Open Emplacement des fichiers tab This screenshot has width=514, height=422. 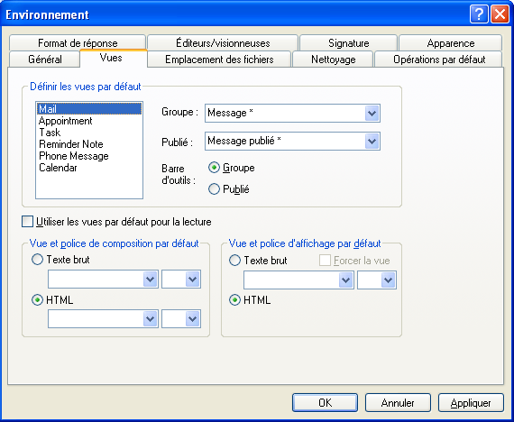[219, 60]
